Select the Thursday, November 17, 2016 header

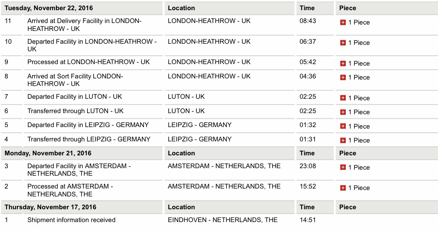[x=50, y=207]
